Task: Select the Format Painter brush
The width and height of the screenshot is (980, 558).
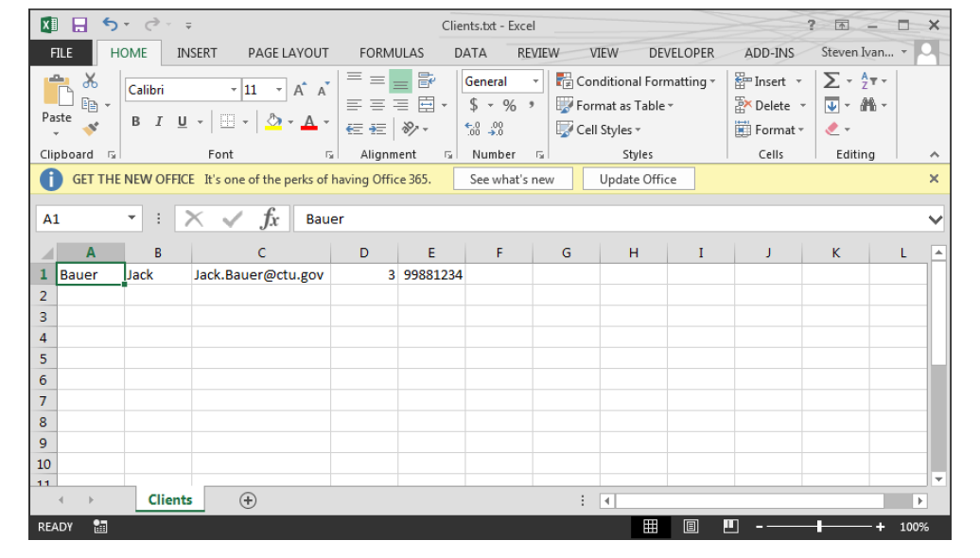Action: [x=91, y=129]
